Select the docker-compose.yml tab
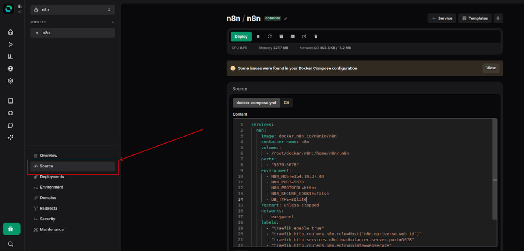Viewport: 524px width, 251px height. [256, 103]
